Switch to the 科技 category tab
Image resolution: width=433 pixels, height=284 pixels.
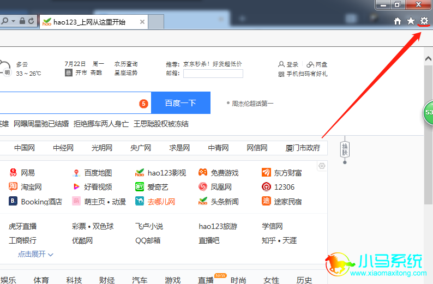[x=74, y=280]
